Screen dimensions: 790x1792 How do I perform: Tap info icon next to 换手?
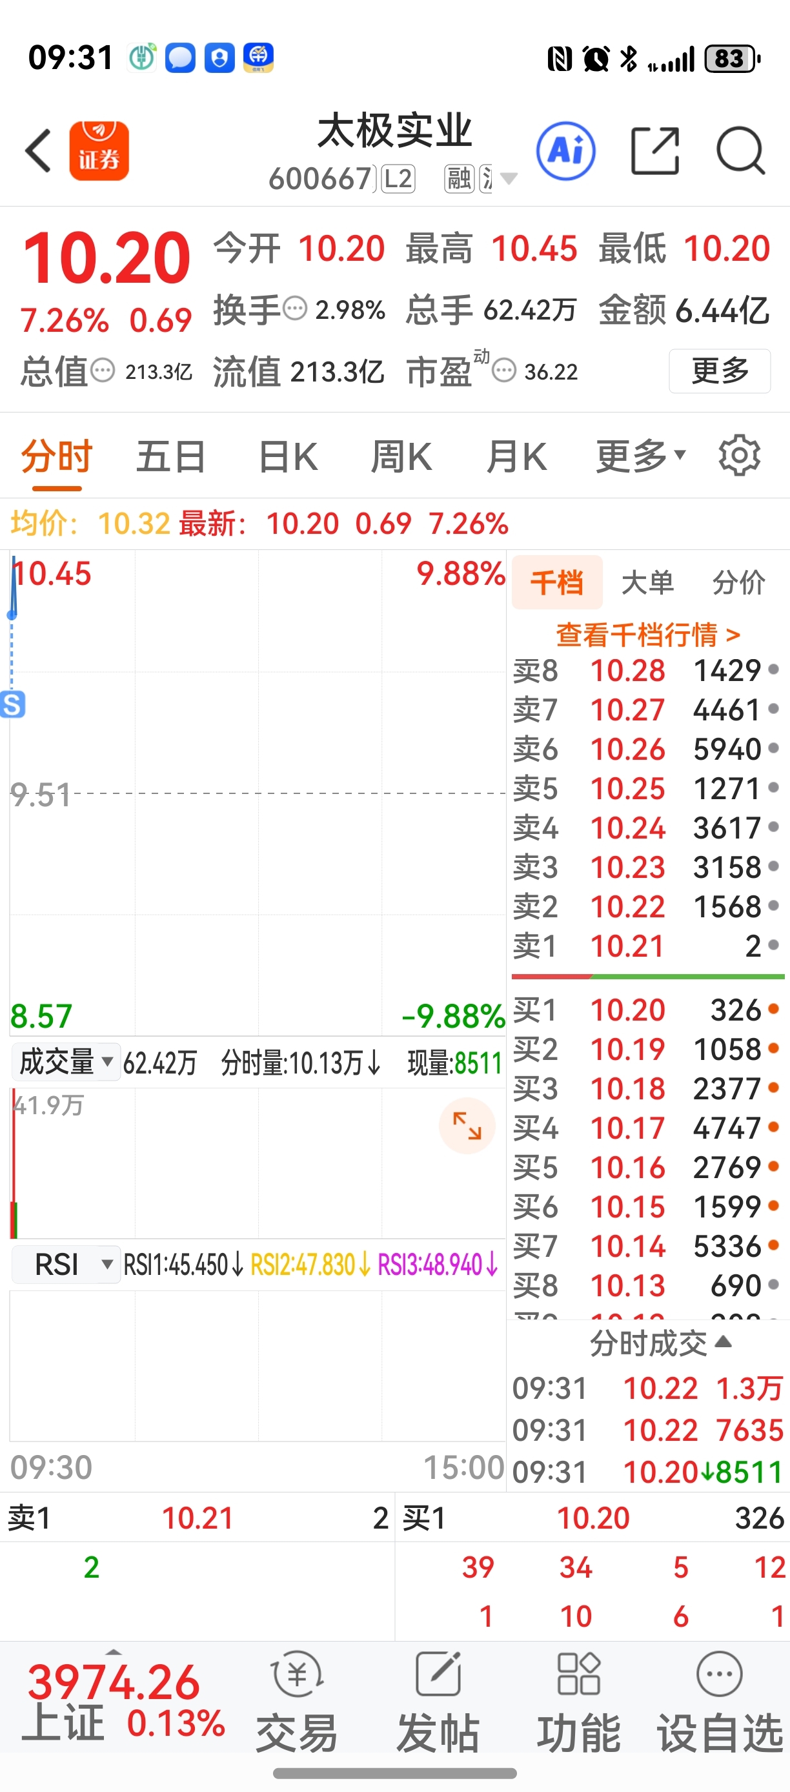tap(296, 308)
